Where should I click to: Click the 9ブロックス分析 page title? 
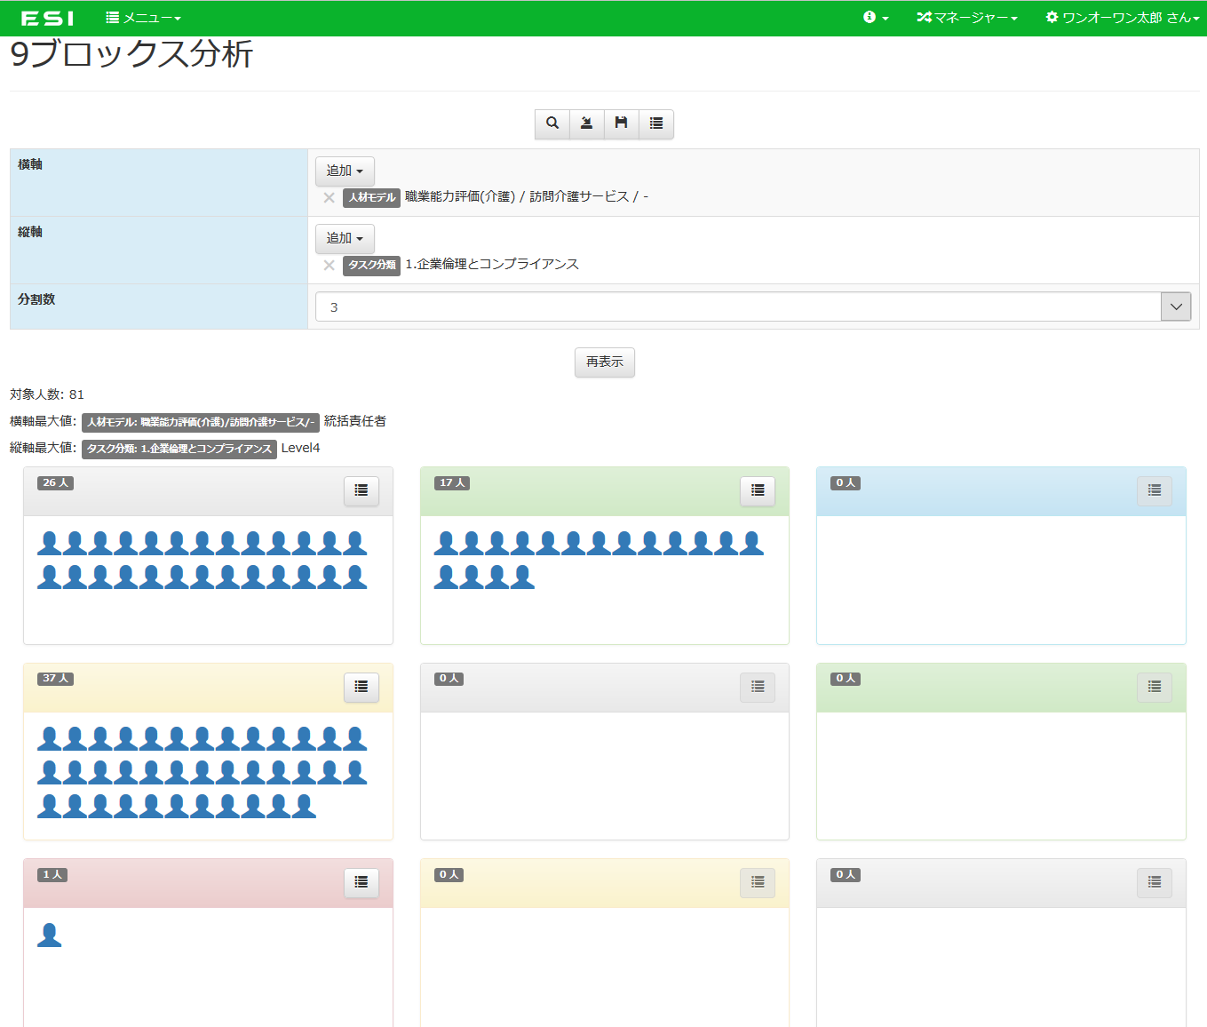pyautogui.click(x=131, y=54)
